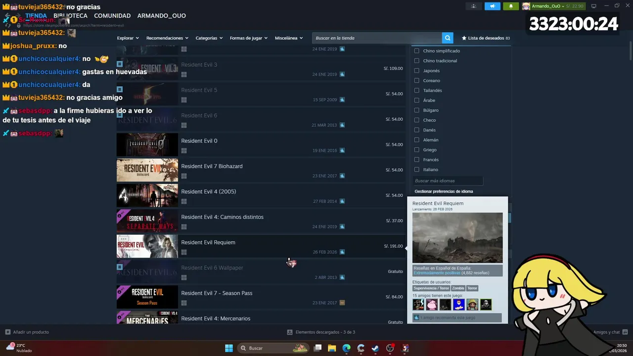Click the Resident Evil 0 thumbnail
The image size is (633, 356).
(147, 145)
